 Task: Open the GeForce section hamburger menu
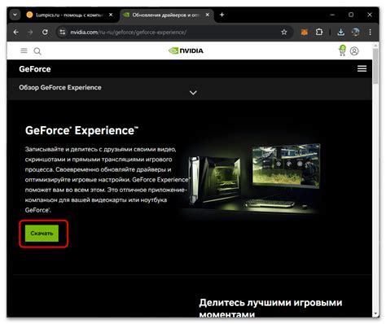362,68
